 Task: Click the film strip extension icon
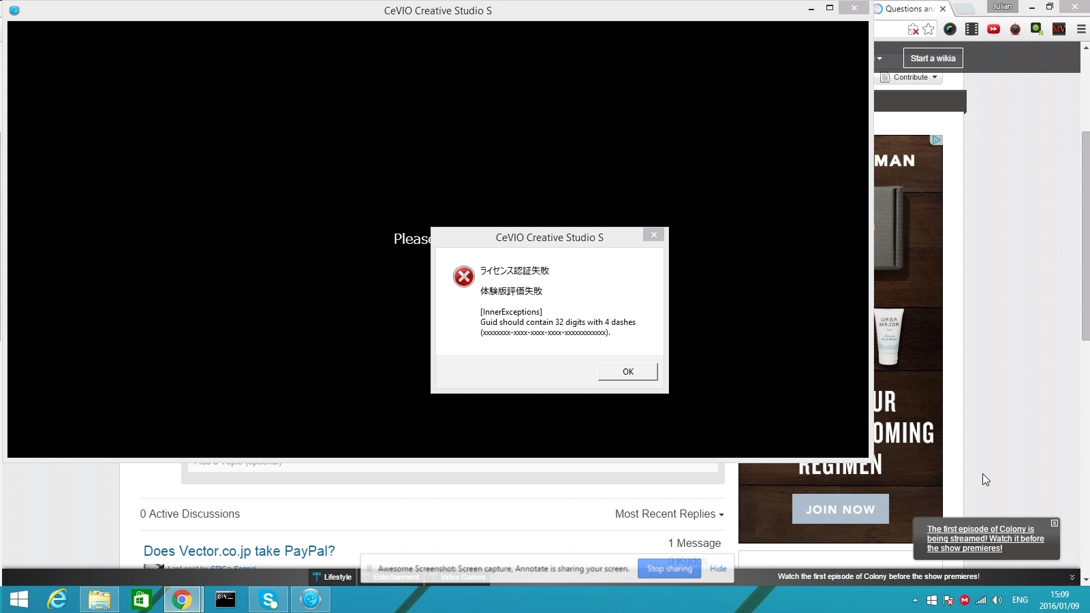(x=972, y=29)
